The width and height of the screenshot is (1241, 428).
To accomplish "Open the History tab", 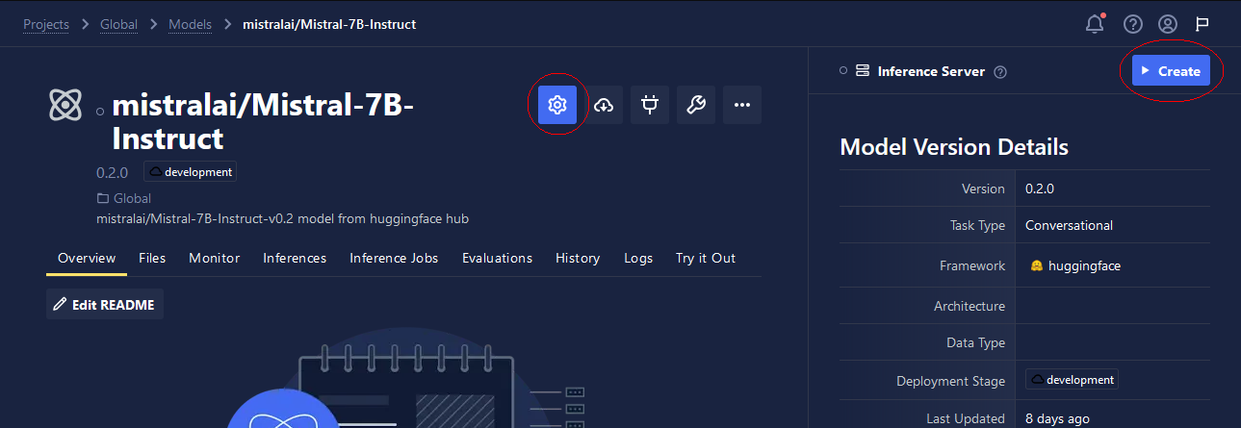I will [578, 258].
